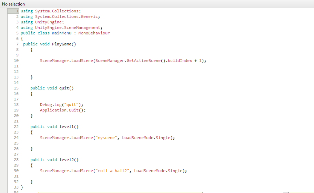Click "System.Collections.Generic" on line 2
Screen dimensions: 314x193
click(x=67, y=17)
